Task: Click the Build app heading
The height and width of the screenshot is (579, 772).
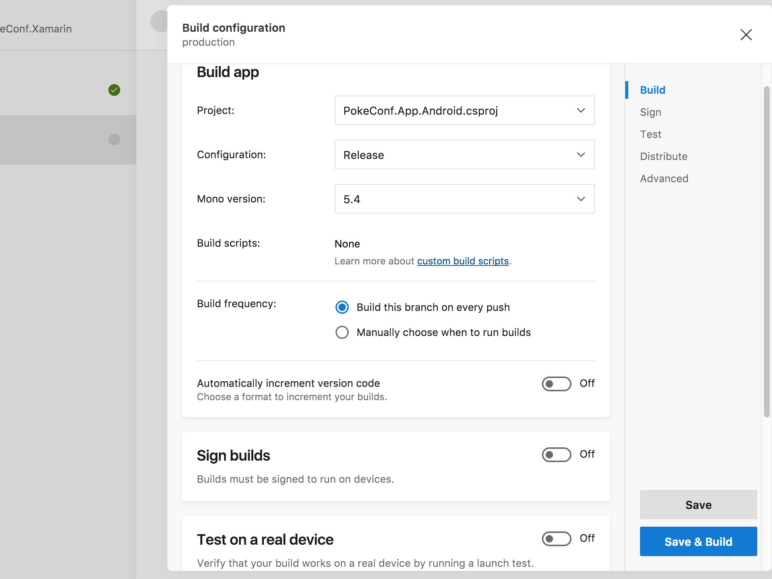Action: tap(228, 72)
